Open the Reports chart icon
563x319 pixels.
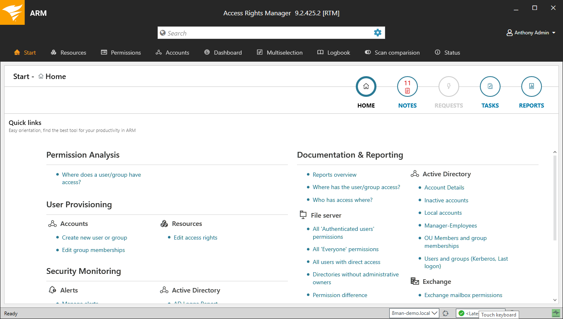531,87
